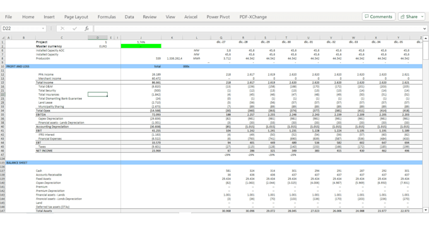Select column K header
429x241 pixels.
(172, 38)
